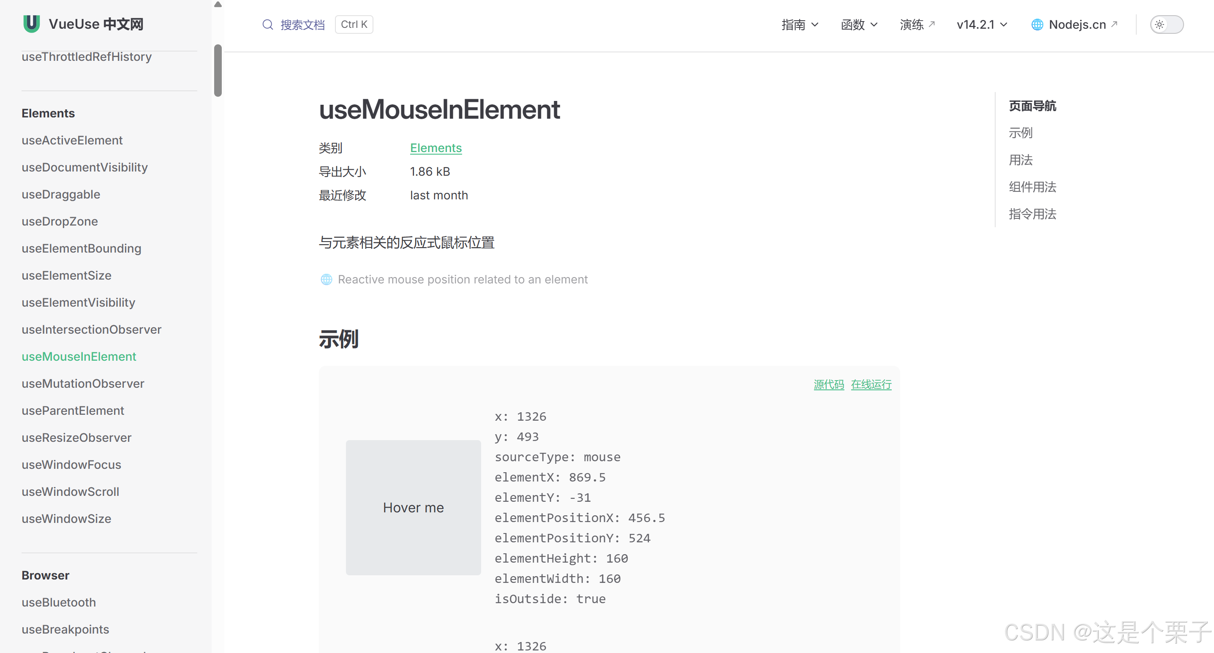Click the Ctrl K shortcut badge
The height and width of the screenshot is (653, 1214).
(x=354, y=24)
